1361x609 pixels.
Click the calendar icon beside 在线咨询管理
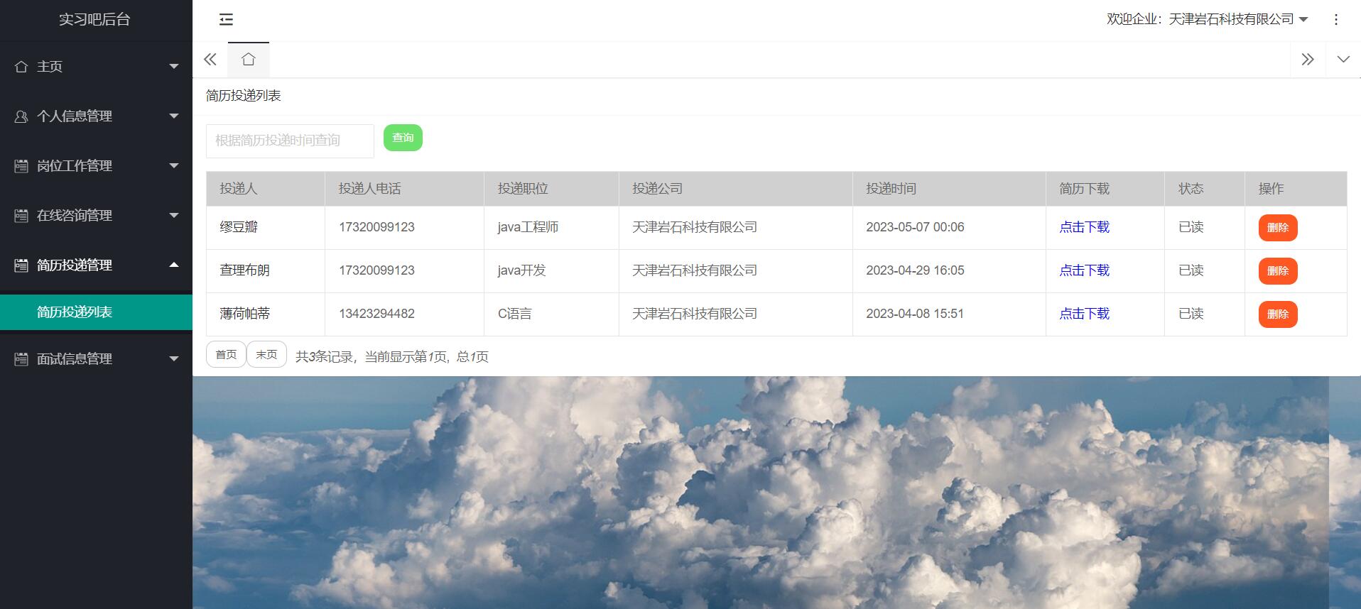point(21,216)
